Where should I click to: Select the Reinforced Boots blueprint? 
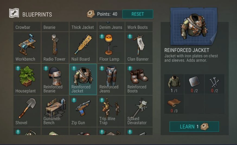point(139,80)
